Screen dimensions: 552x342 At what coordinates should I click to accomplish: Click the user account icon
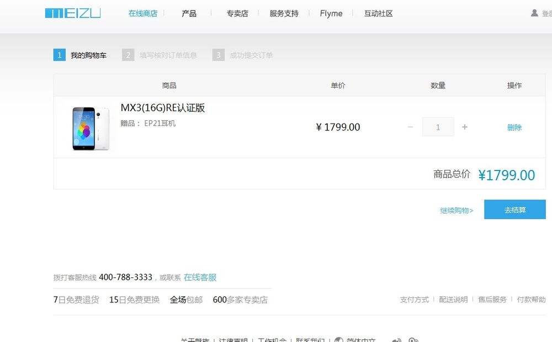(534, 13)
